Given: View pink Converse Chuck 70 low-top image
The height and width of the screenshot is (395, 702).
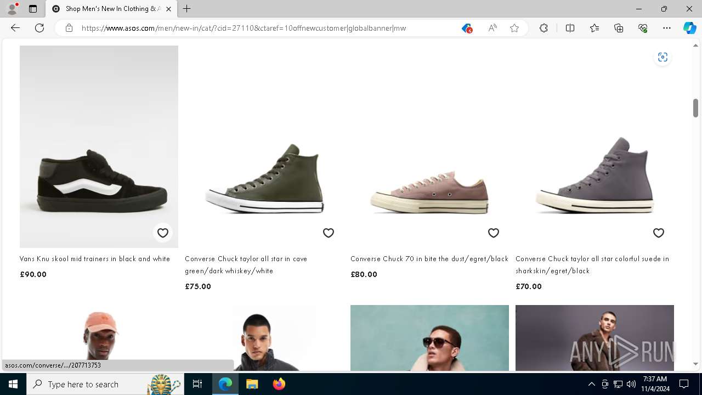Looking at the screenshot, I should (429, 146).
